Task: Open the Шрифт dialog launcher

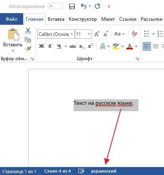Action: 137,59
